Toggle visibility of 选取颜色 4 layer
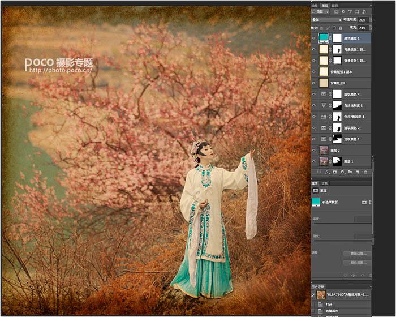 click(x=314, y=95)
